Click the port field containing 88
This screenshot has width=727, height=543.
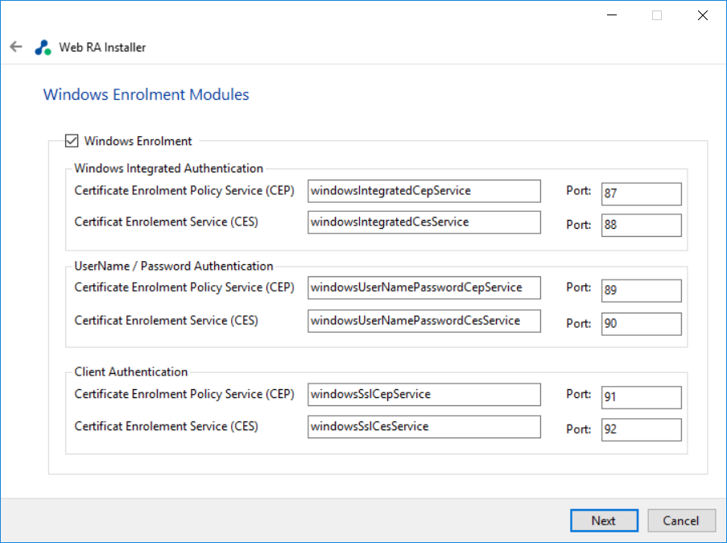(x=641, y=226)
